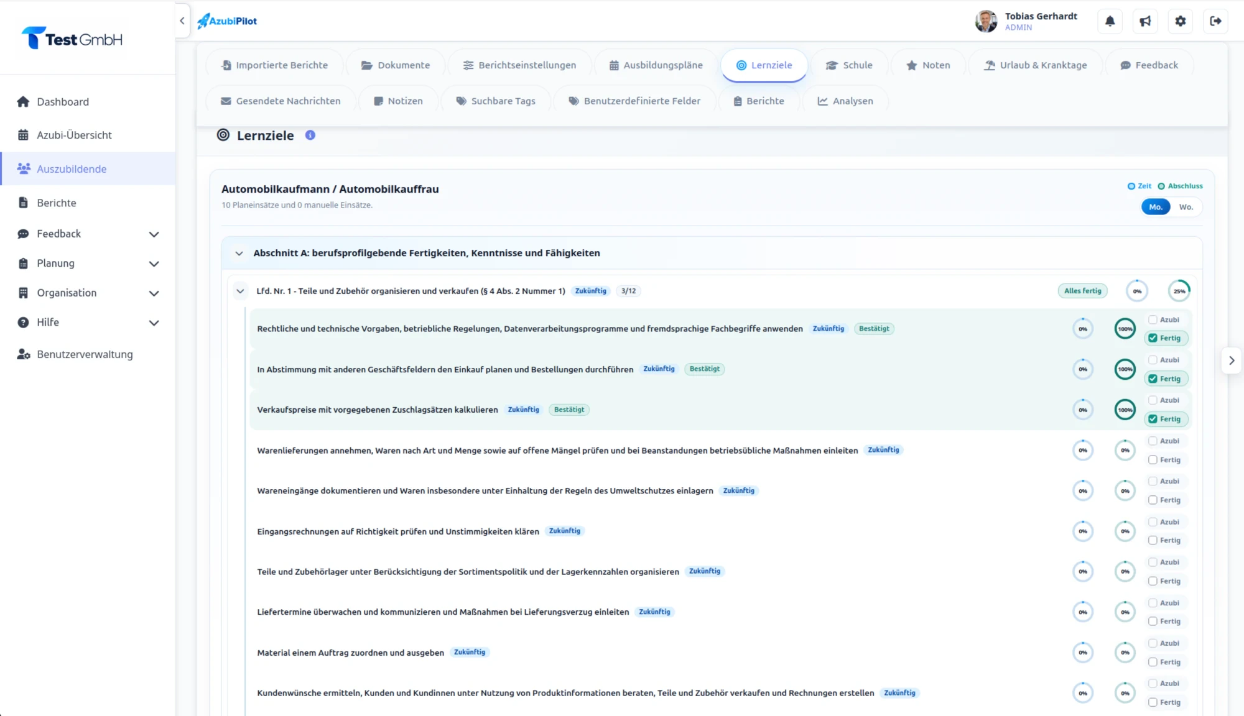
Task: Expand Planung submenu in sidebar
Action: click(154, 264)
